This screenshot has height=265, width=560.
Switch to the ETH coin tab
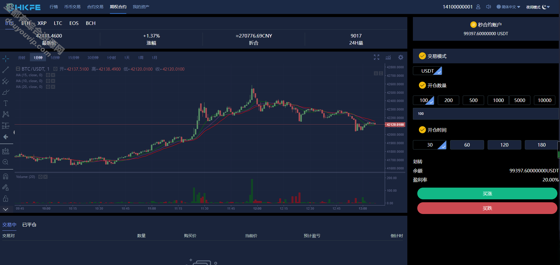pyautogui.click(x=26, y=23)
